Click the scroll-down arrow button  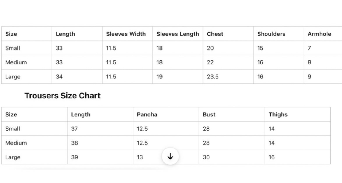point(170,157)
